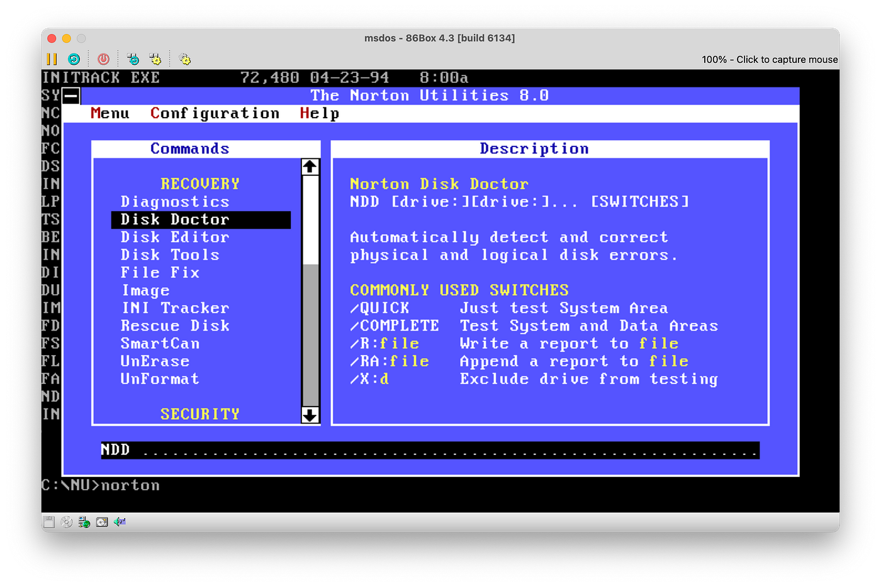Click the floppy disk status icon
This screenshot has height=587, width=881.
click(x=48, y=522)
